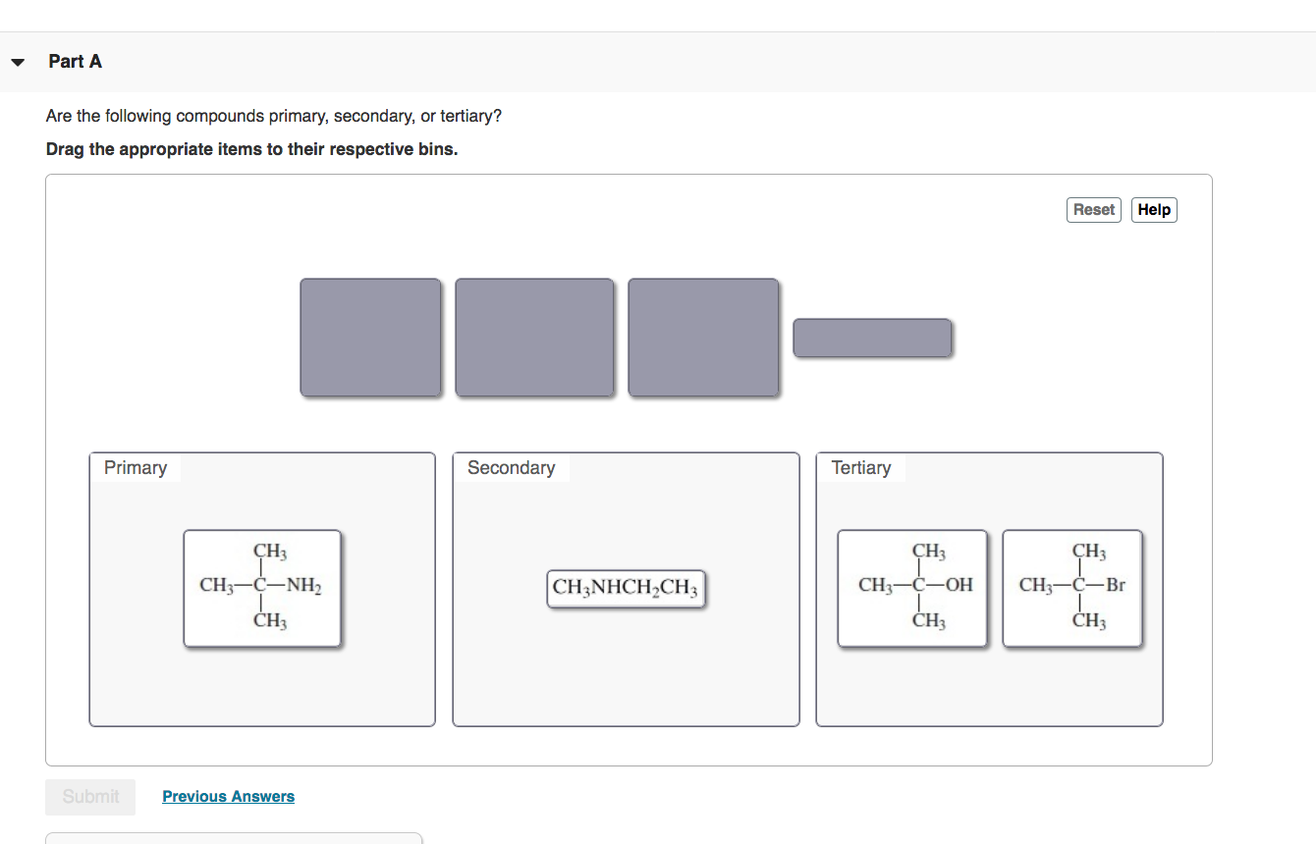The image size is (1316, 844).
Task: Select the CH3NHCH2CH3 item in Secondary bin
Action: pos(626,588)
